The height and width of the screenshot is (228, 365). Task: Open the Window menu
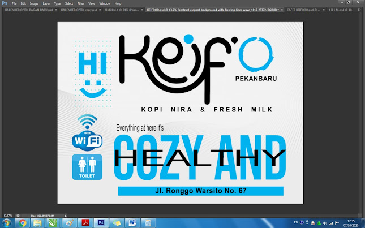pos(105,3)
